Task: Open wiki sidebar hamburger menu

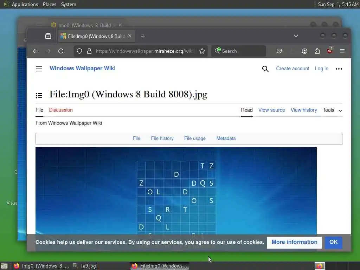Action: (39, 69)
